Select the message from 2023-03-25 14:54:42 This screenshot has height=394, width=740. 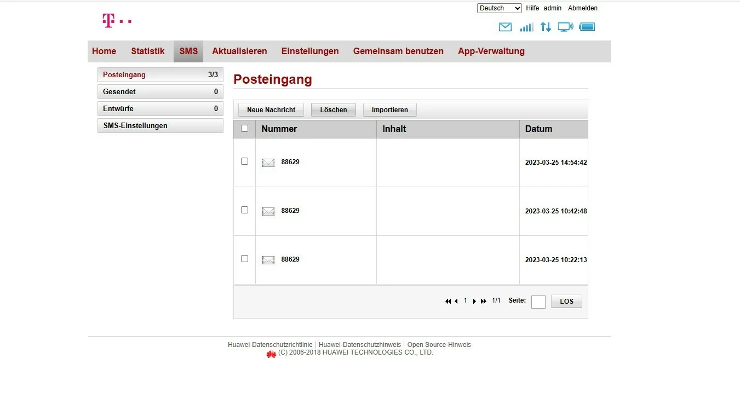(244, 161)
